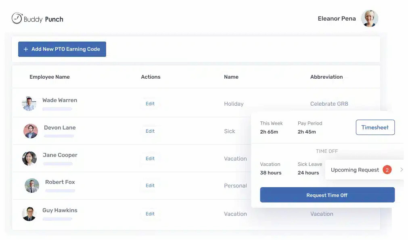Expand the Upcoming Request chevron arrow

[x=401, y=169]
